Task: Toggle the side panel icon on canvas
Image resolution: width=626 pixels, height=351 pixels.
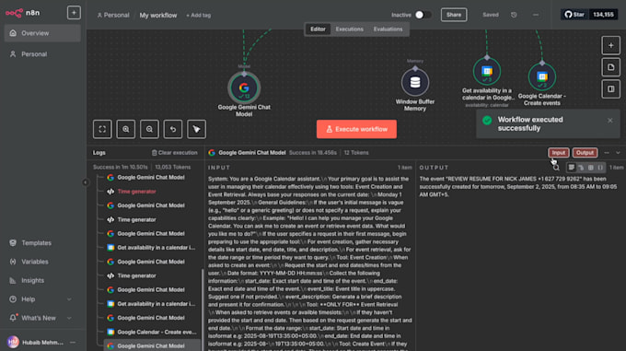Action: click(611, 88)
